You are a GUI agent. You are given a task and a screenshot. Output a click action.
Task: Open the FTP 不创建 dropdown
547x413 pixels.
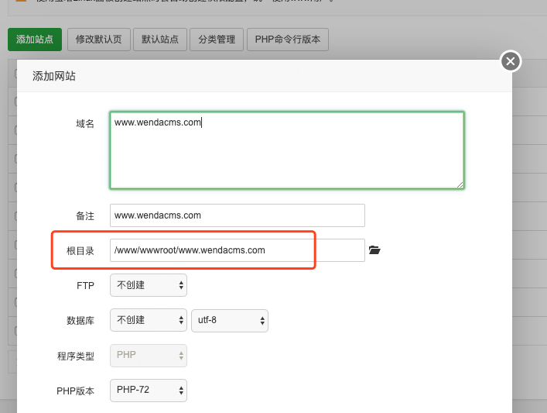click(x=149, y=285)
